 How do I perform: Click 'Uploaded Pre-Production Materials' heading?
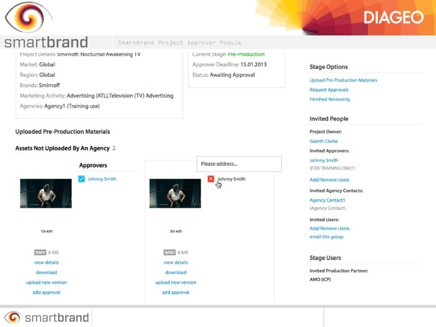(x=63, y=132)
